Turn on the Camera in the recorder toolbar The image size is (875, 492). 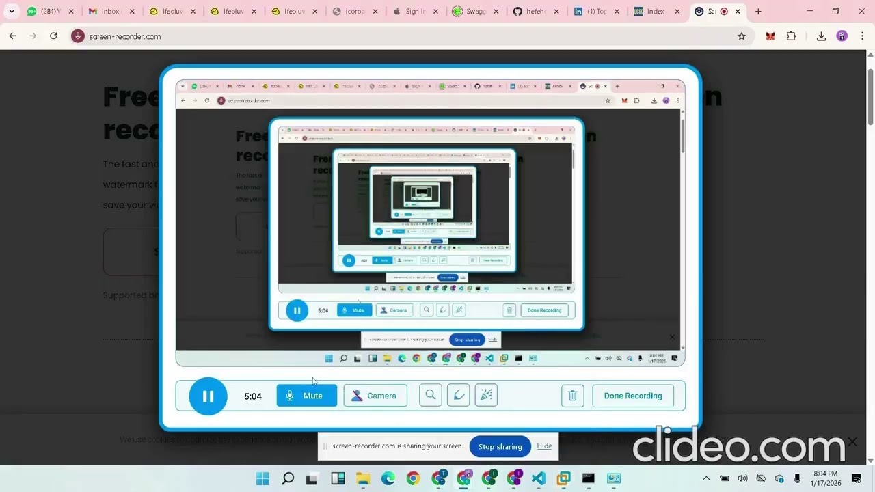pos(375,396)
